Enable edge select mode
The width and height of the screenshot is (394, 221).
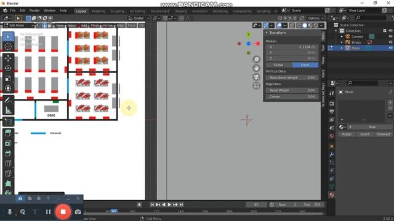pyautogui.click(x=44, y=26)
